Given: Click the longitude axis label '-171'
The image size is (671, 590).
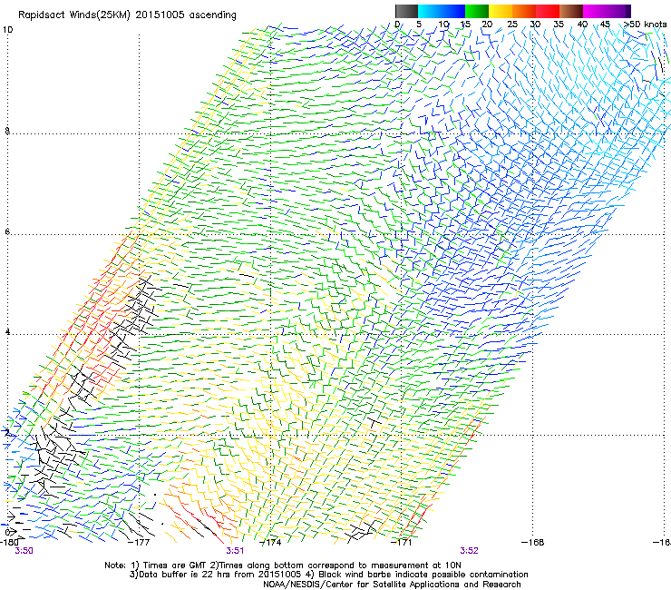Looking at the screenshot, I should click(x=402, y=543).
